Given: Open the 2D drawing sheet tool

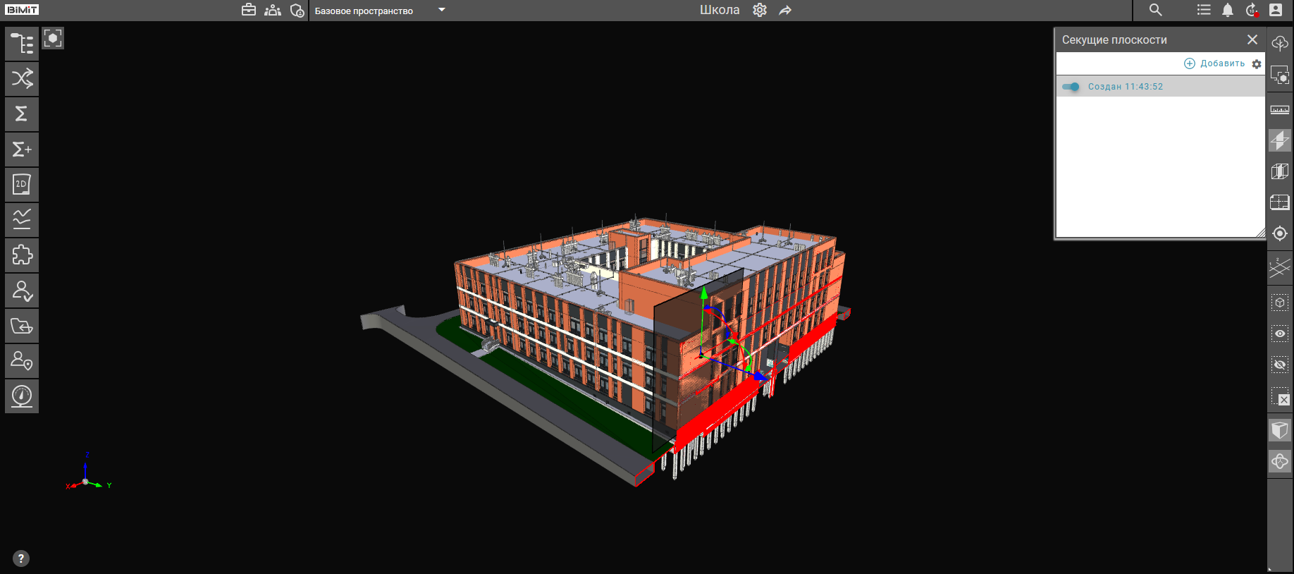Looking at the screenshot, I should pyautogui.click(x=22, y=185).
